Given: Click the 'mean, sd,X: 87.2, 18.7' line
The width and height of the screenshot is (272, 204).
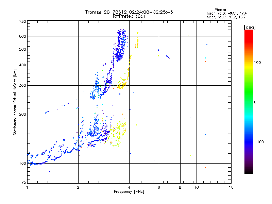Looking at the screenshot, I should click(226, 17).
